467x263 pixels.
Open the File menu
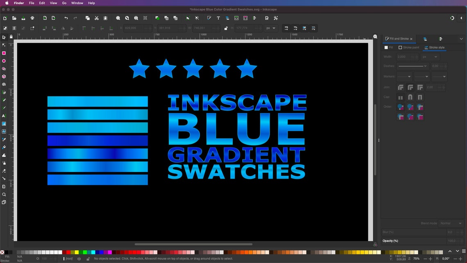tap(32, 3)
